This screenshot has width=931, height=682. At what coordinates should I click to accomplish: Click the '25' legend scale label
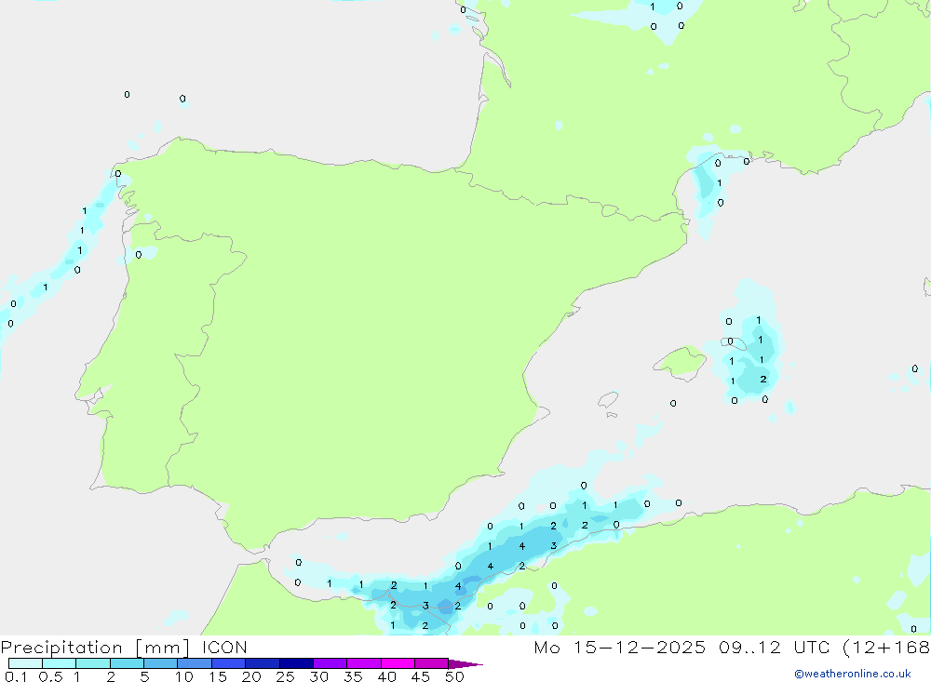[x=285, y=676]
